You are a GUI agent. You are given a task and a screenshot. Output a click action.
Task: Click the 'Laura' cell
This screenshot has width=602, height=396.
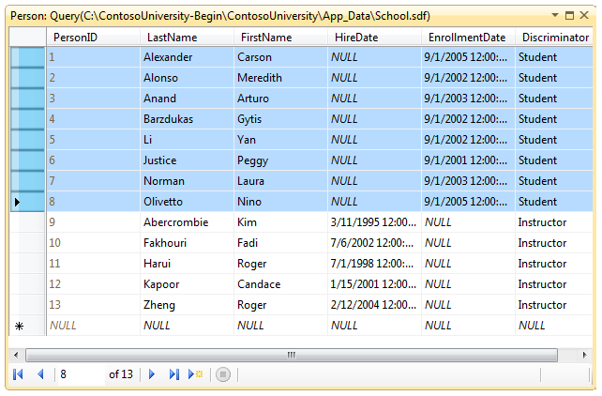click(x=280, y=181)
